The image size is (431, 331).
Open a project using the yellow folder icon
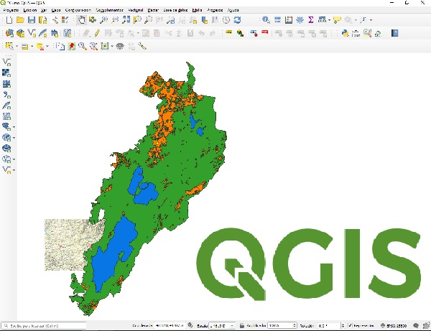[x=20, y=20]
